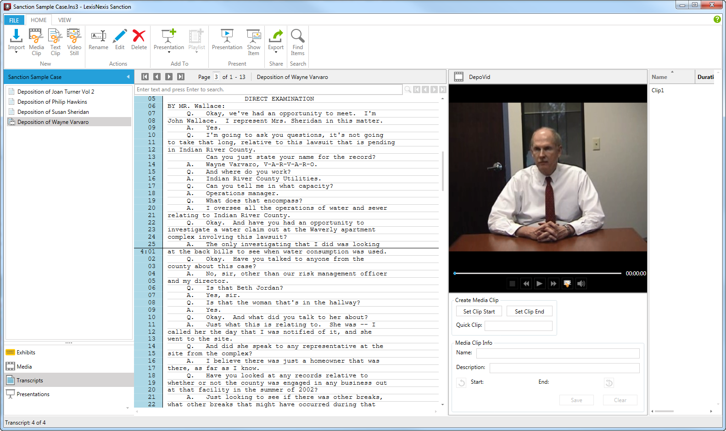Click the Quick Clip input field
The image size is (726, 431).
(x=519, y=325)
